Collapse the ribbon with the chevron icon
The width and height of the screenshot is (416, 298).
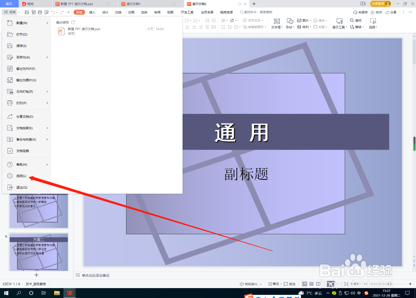pos(410,12)
